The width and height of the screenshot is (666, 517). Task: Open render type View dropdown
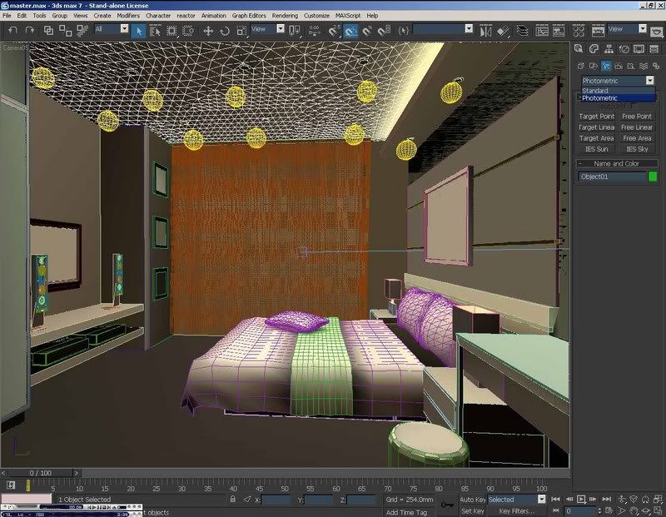[x=643, y=28]
